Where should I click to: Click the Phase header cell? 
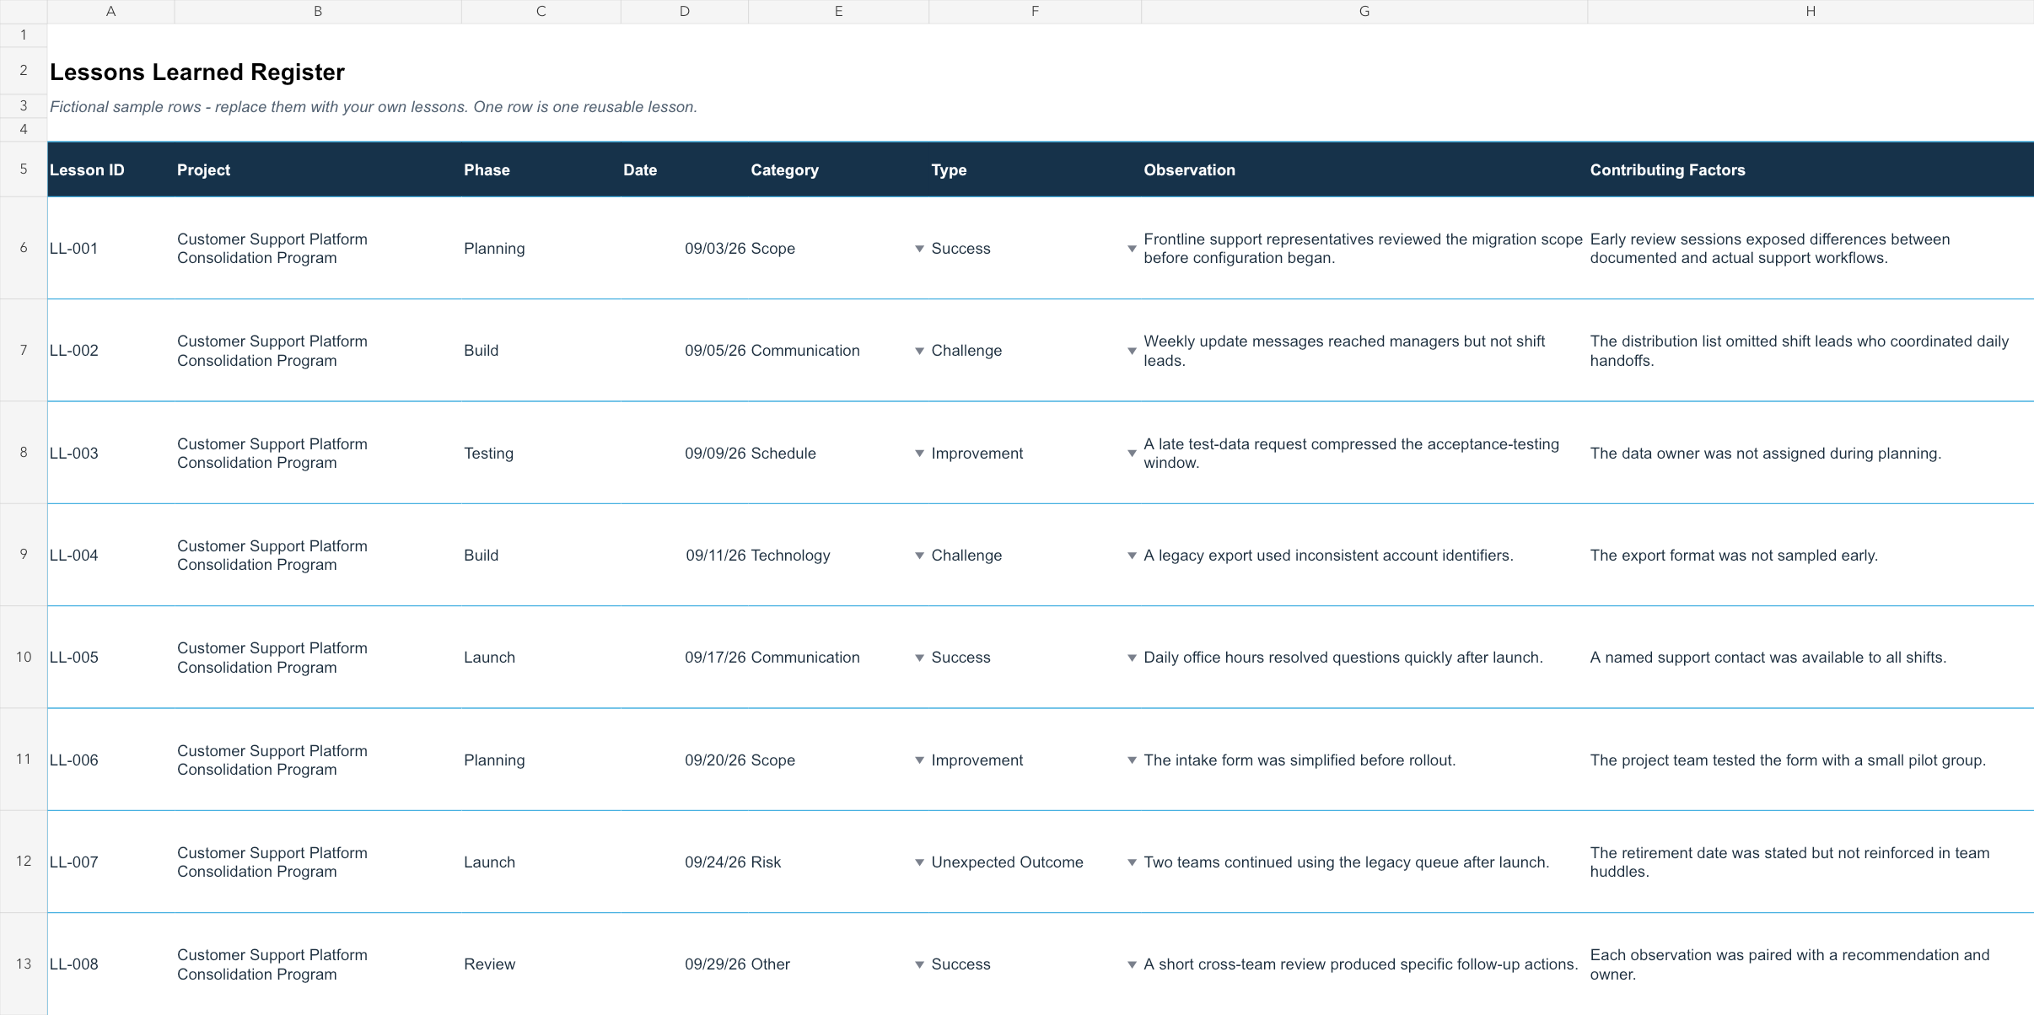point(541,169)
